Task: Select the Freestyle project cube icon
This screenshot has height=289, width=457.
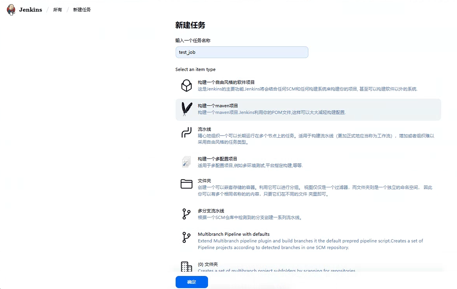Action: 186,85
